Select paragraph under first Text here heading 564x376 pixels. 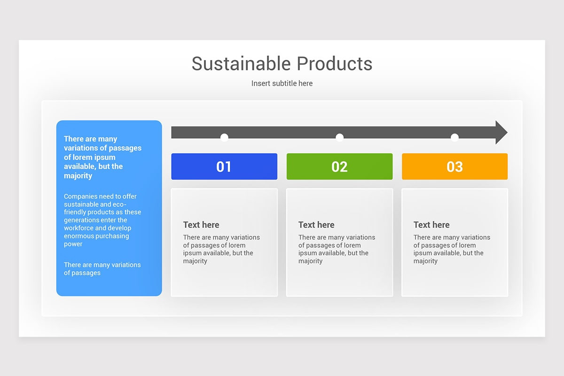[x=222, y=249]
